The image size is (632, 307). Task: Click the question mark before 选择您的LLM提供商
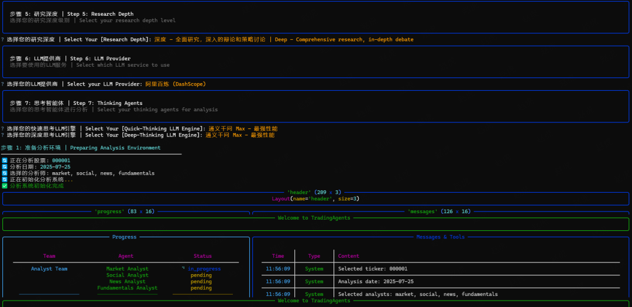pyautogui.click(x=2, y=84)
